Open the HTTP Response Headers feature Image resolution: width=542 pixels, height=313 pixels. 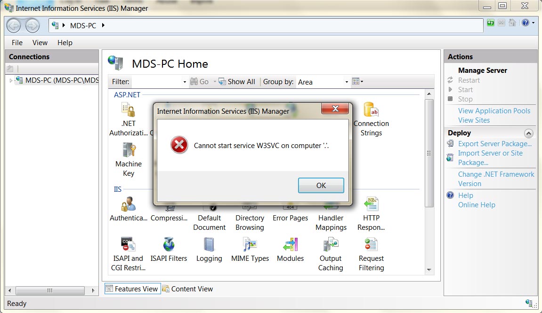click(371, 213)
